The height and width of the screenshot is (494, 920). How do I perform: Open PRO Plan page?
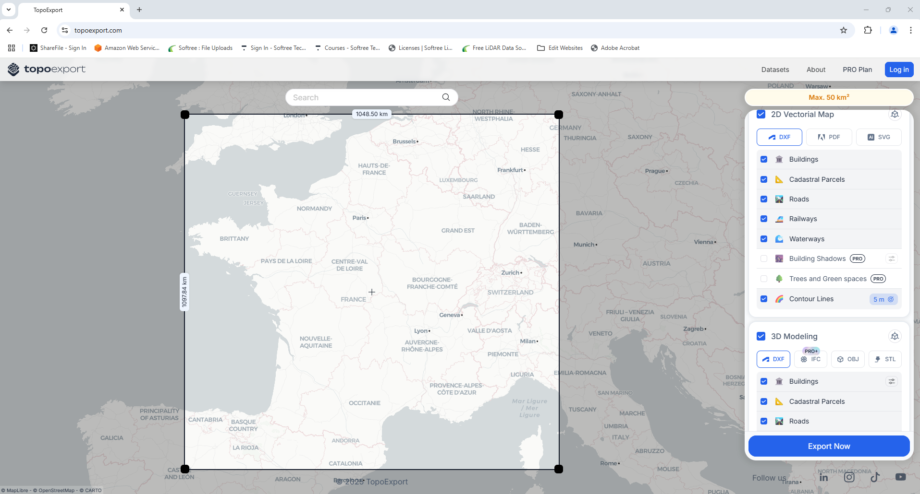point(857,70)
